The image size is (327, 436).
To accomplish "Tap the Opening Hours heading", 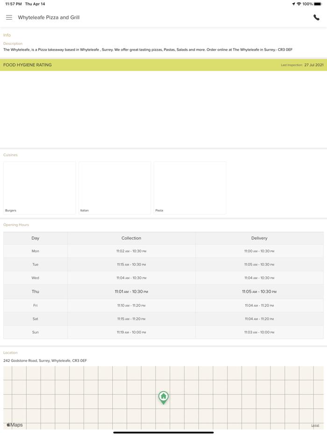I will (16, 225).
